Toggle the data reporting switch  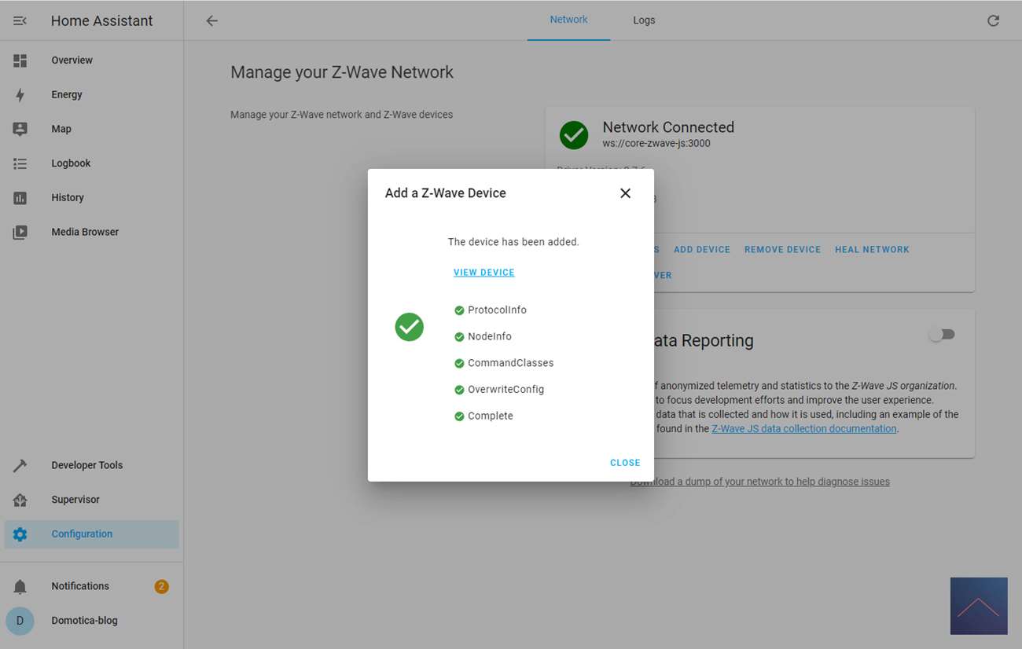942,335
